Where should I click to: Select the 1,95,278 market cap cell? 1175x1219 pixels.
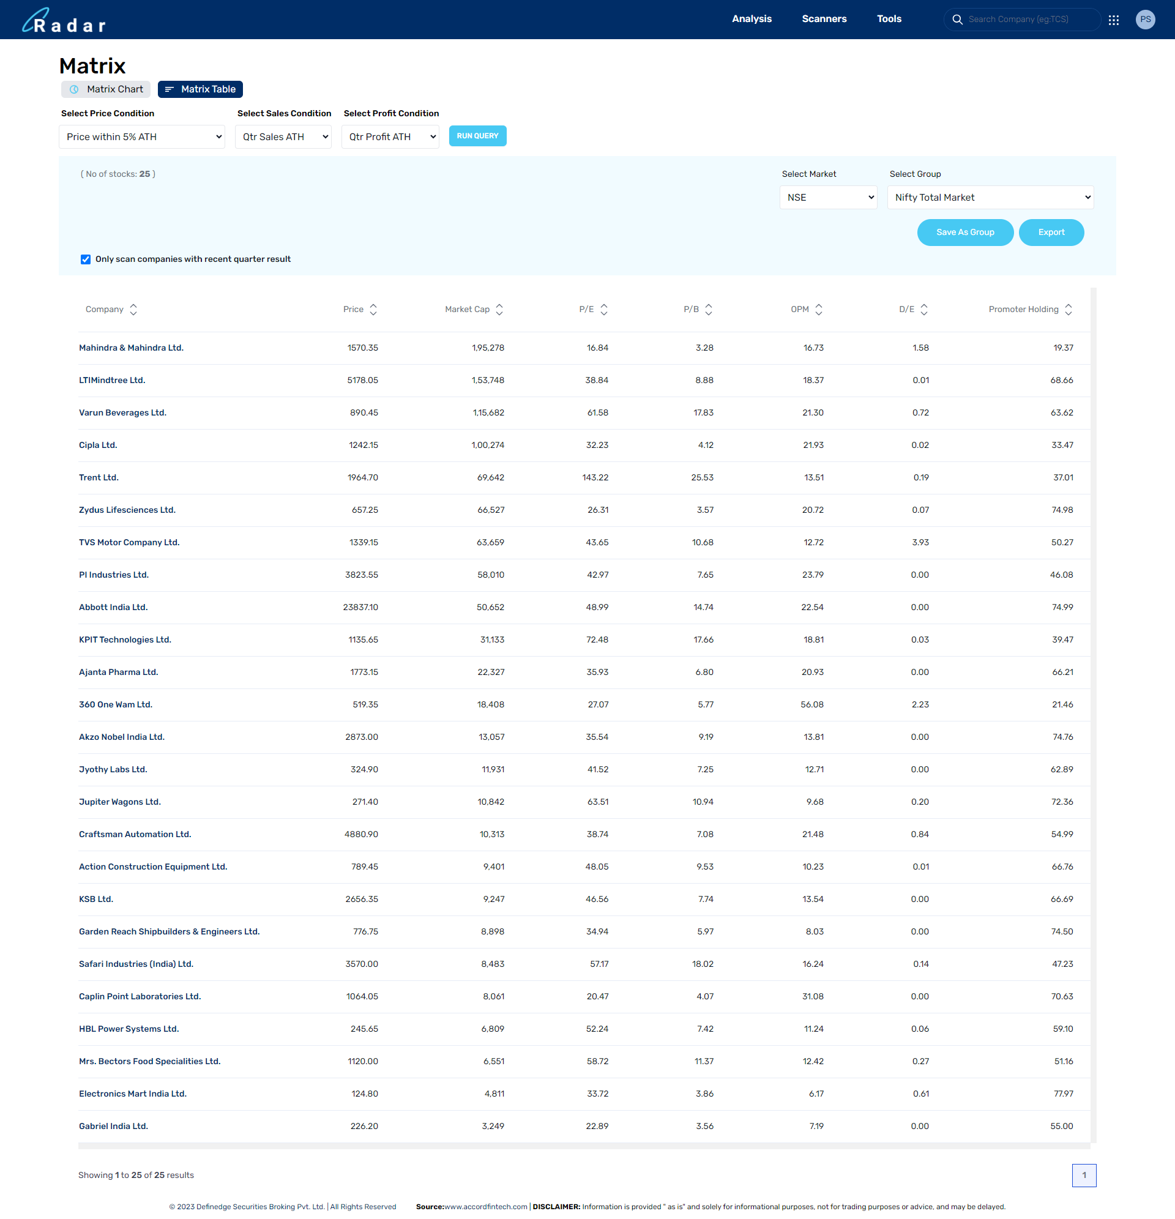pyautogui.click(x=488, y=348)
